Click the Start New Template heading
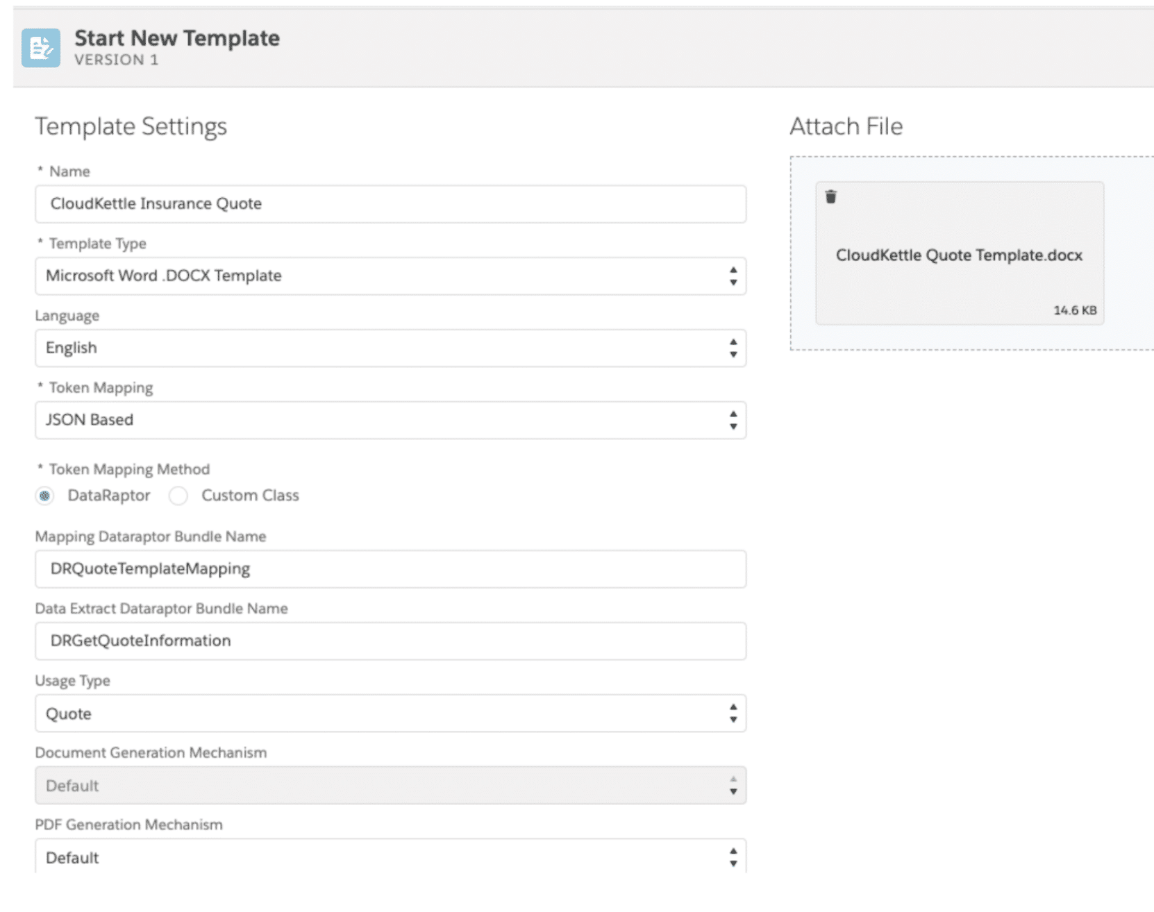 tap(177, 38)
